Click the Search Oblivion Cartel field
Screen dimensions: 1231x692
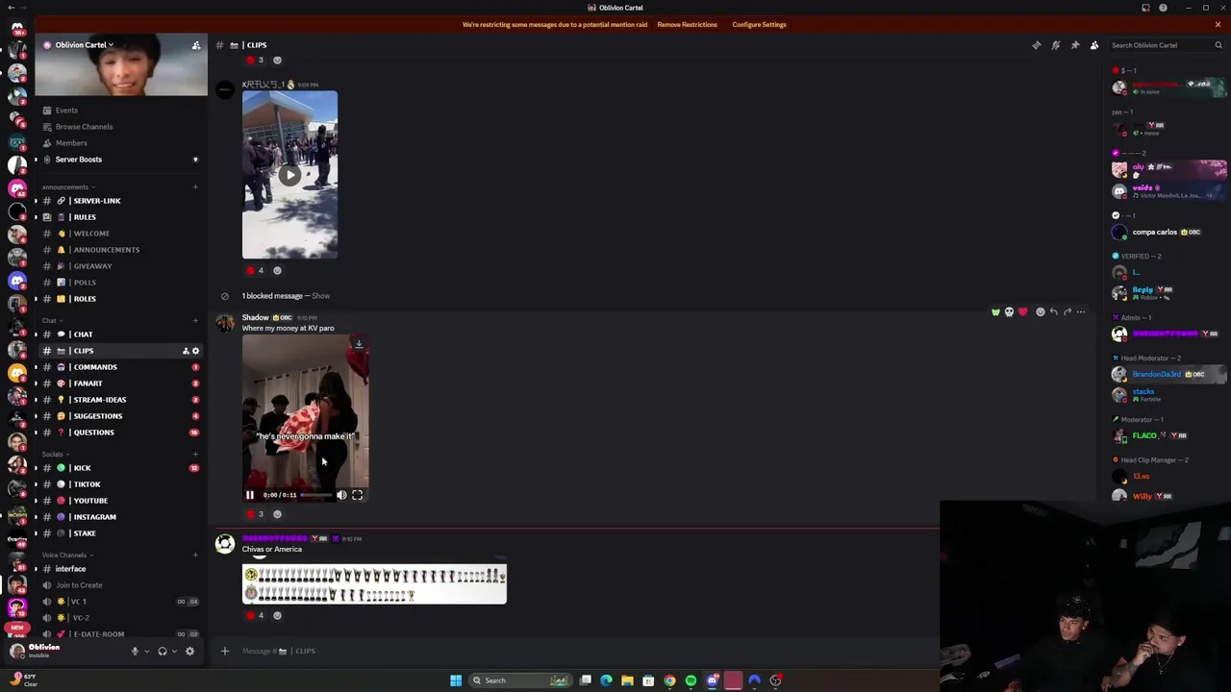1166,45
